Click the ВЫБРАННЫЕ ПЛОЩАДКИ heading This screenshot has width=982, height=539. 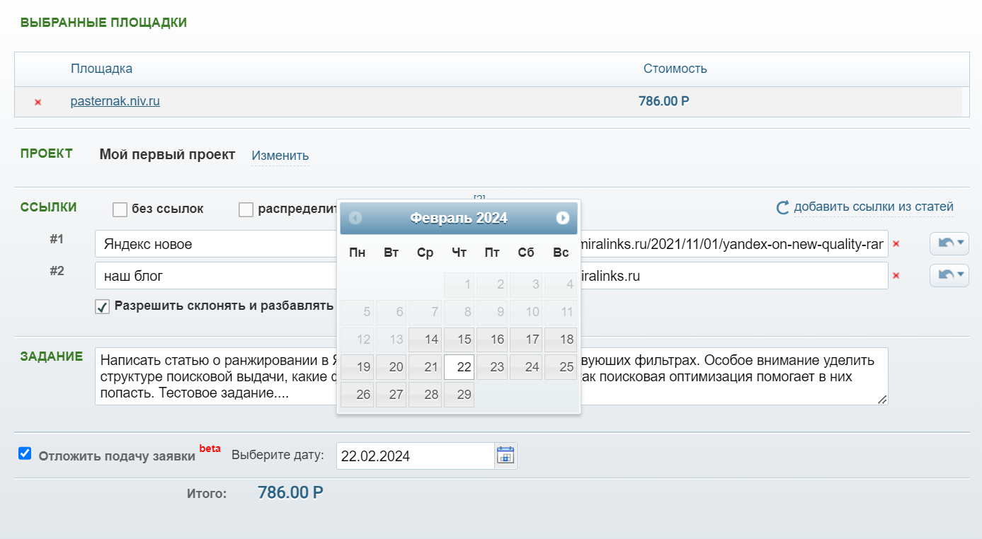pyautogui.click(x=103, y=23)
